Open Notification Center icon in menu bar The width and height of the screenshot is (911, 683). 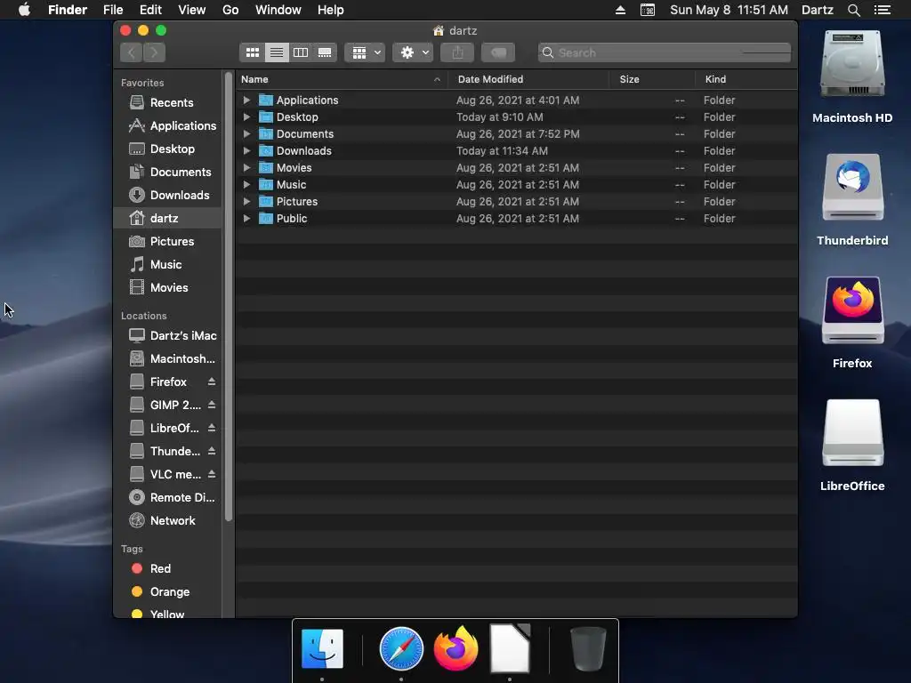tap(883, 10)
